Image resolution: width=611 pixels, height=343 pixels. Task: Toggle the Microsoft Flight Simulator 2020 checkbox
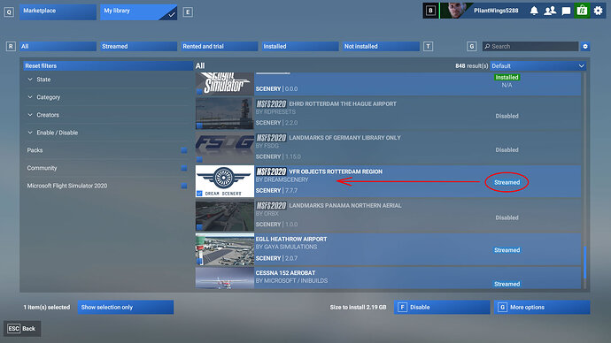coord(184,186)
